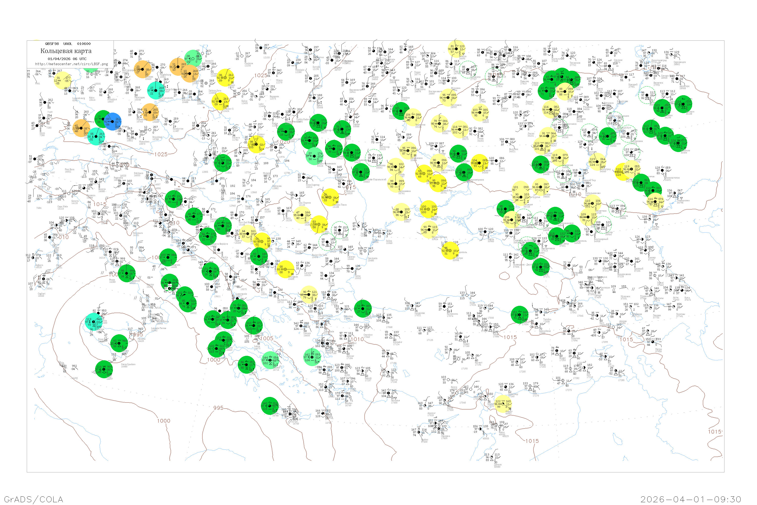The image size is (757, 505).
Task: Click the yellow Poznan station circle
Action: [225, 78]
